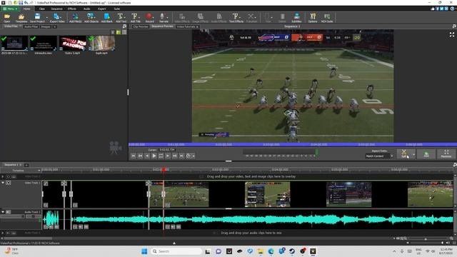457x257 pixels.
Task: Open the Subtitles tool
Action: pyautogui.click(x=296, y=18)
